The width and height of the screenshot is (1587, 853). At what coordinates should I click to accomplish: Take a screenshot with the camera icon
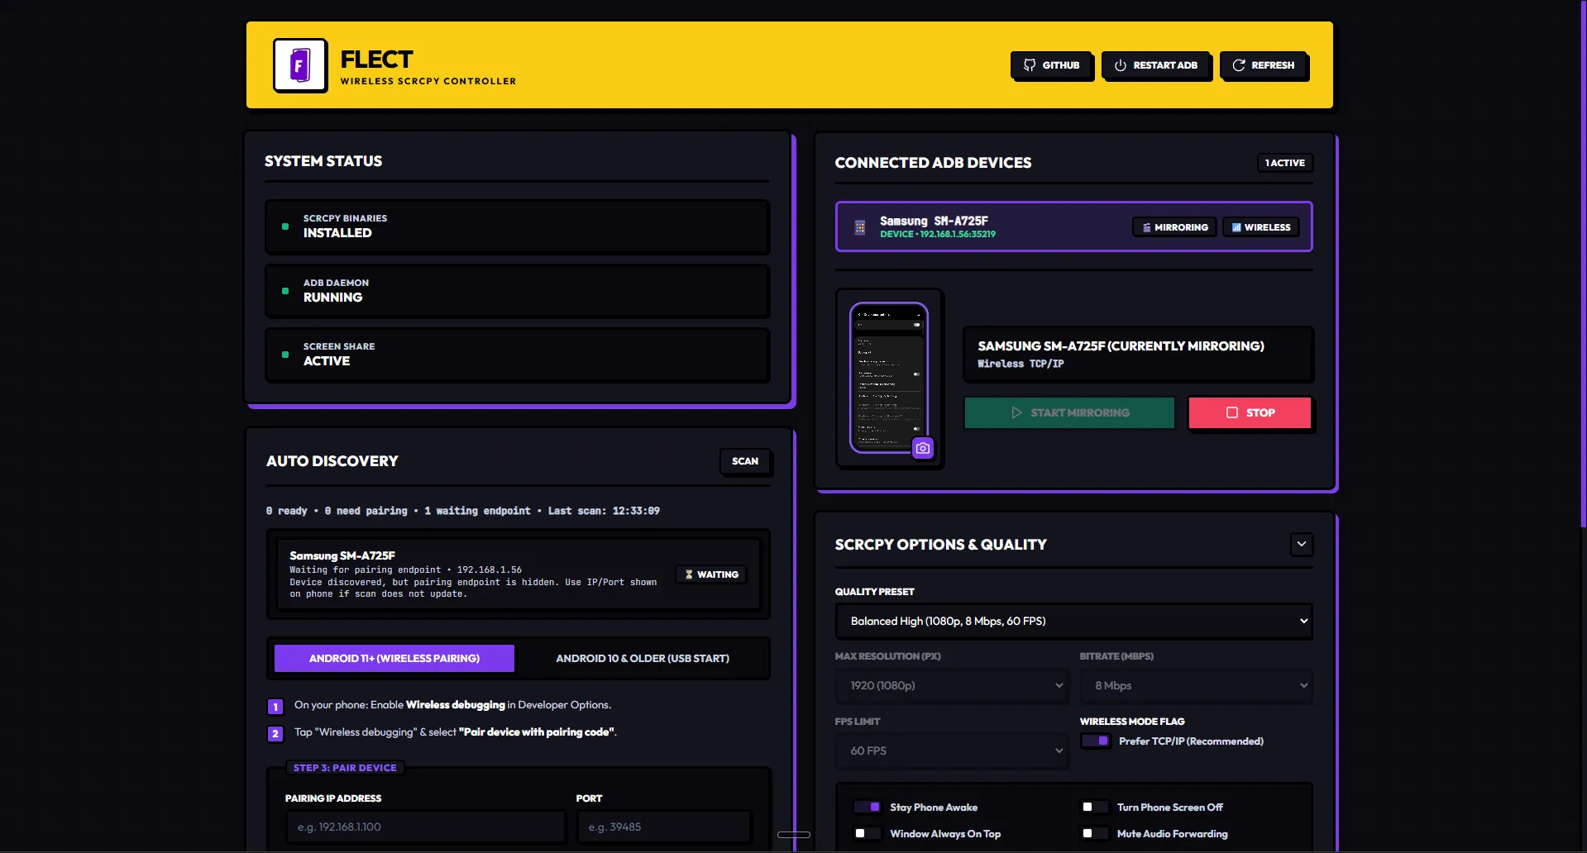click(923, 448)
